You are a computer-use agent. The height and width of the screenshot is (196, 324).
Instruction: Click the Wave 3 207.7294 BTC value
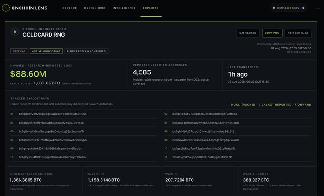(x=180, y=180)
